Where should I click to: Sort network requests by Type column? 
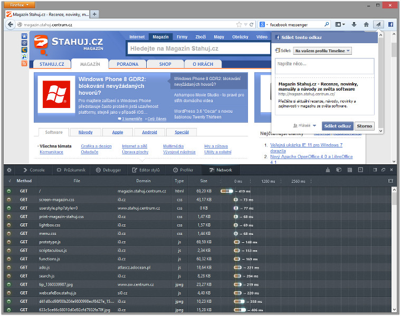[x=179, y=181]
